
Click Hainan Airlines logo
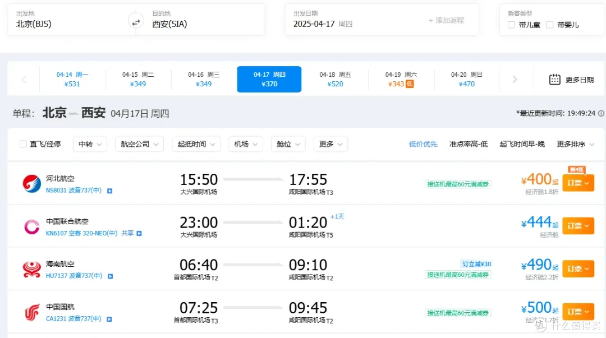click(x=31, y=269)
